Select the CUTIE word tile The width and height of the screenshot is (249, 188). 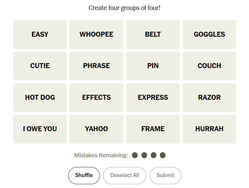pyautogui.click(x=40, y=66)
